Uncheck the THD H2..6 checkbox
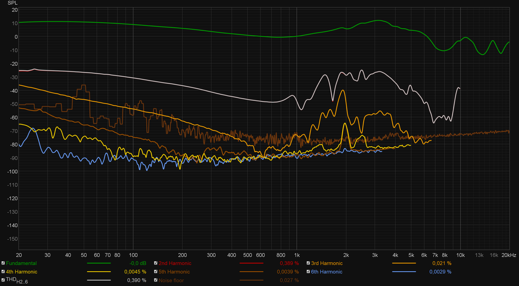Screen dimensions: 519x286 pyautogui.click(x=3, y=280)
